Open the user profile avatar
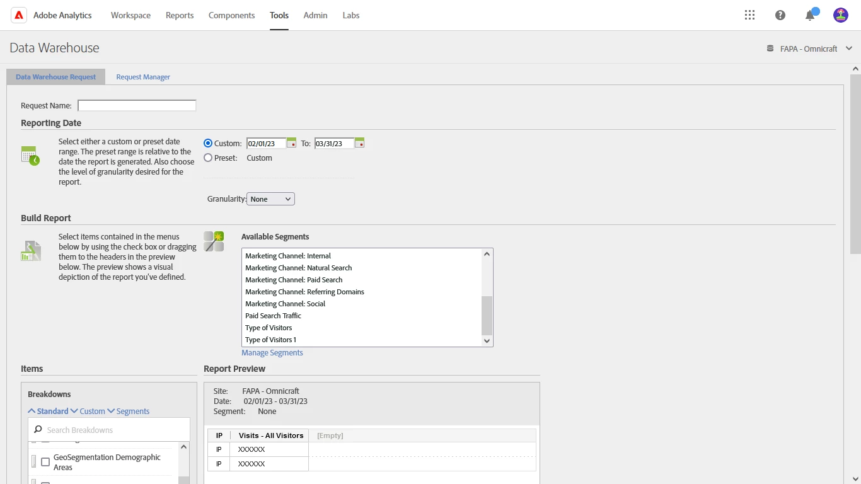Screen dimensions: 861x484 click(x=841, y=15)
